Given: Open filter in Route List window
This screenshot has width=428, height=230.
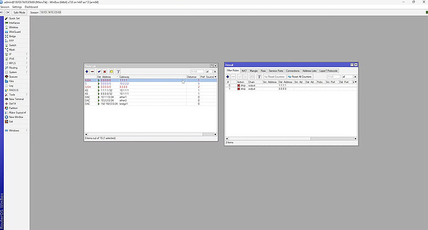Looking at the screenshot, I should pos(118,71).
